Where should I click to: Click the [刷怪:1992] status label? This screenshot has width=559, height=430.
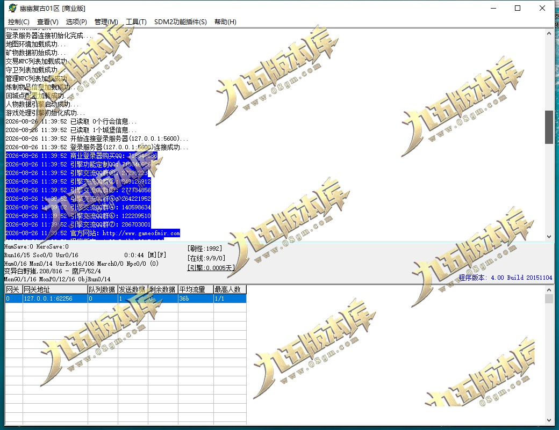tap(205, 249)
